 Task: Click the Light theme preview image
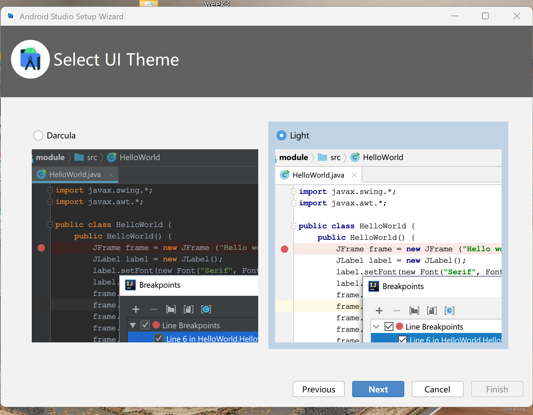tap(388, 246)
